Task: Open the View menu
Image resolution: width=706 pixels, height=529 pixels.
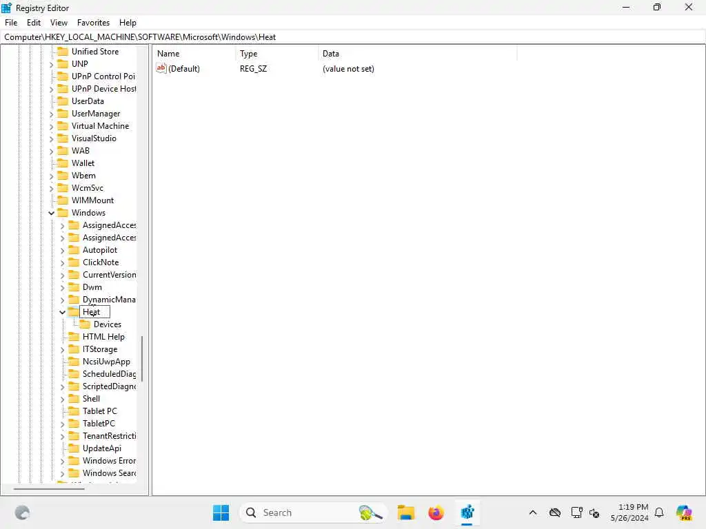Action: (x=59, y=23)
